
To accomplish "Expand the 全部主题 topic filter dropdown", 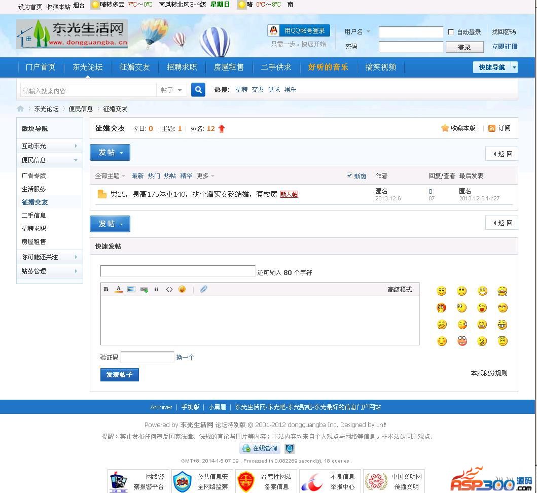I will click(110, 176).
